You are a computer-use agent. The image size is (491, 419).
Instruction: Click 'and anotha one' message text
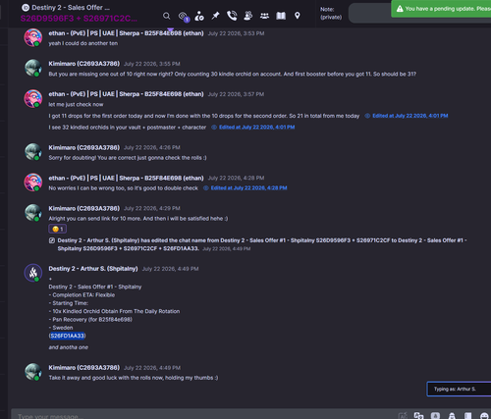tap(69, 347)
